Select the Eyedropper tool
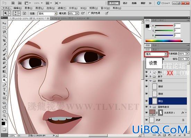The image size is (191, 138). point(4,45)
